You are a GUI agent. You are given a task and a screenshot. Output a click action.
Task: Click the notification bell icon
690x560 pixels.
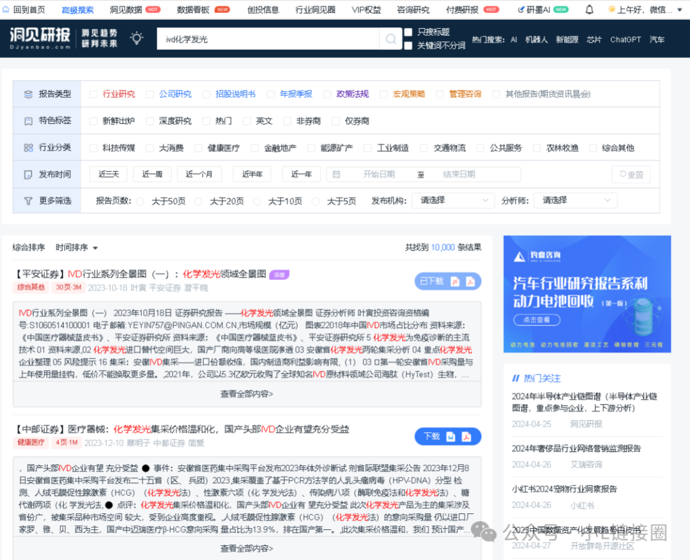(589, 10)
